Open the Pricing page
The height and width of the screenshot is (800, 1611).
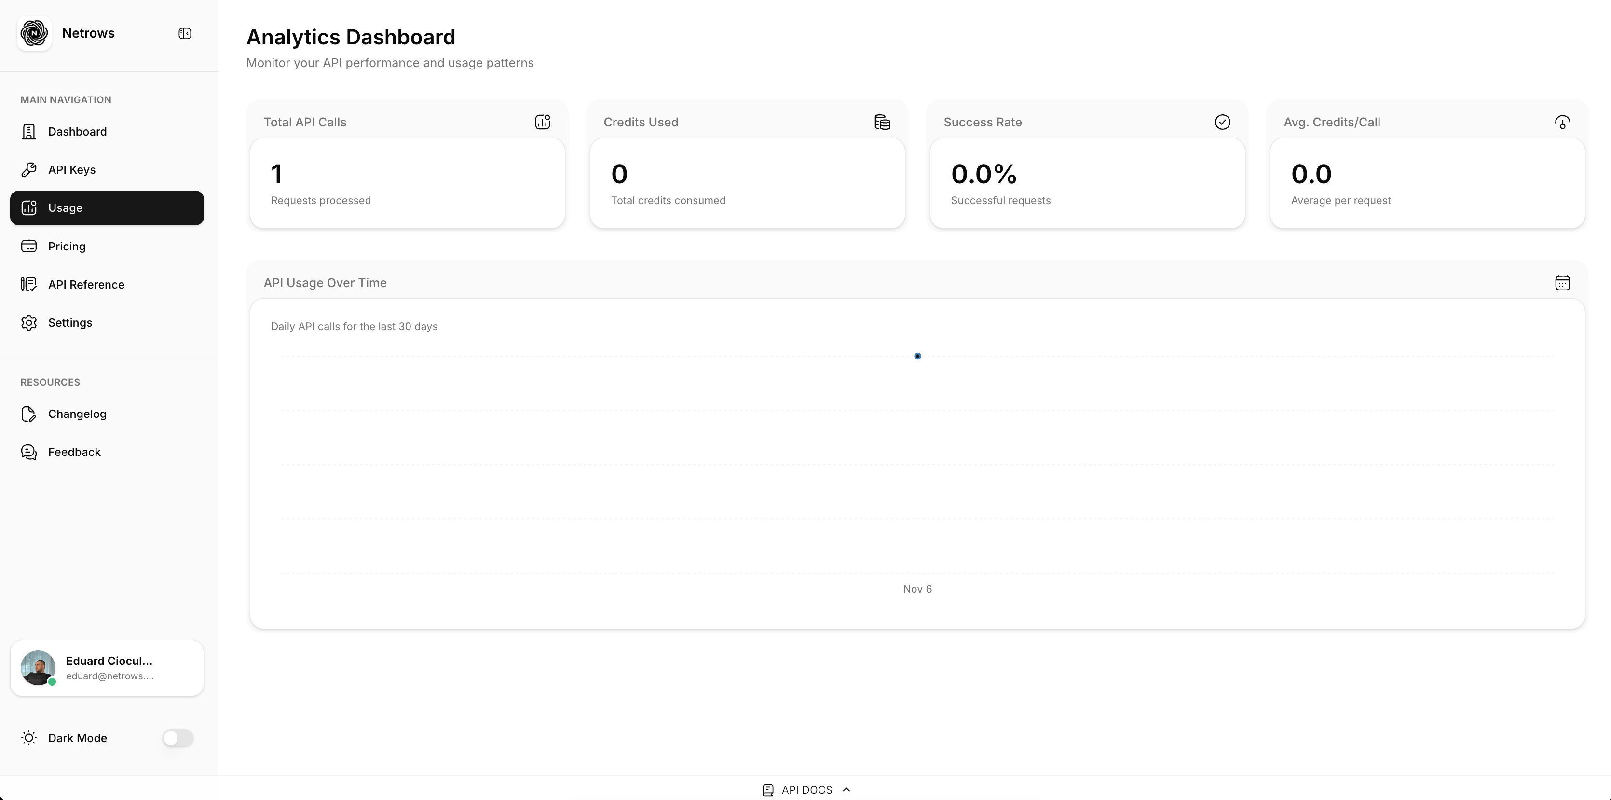pyautogui.click(x=66, y=247)
